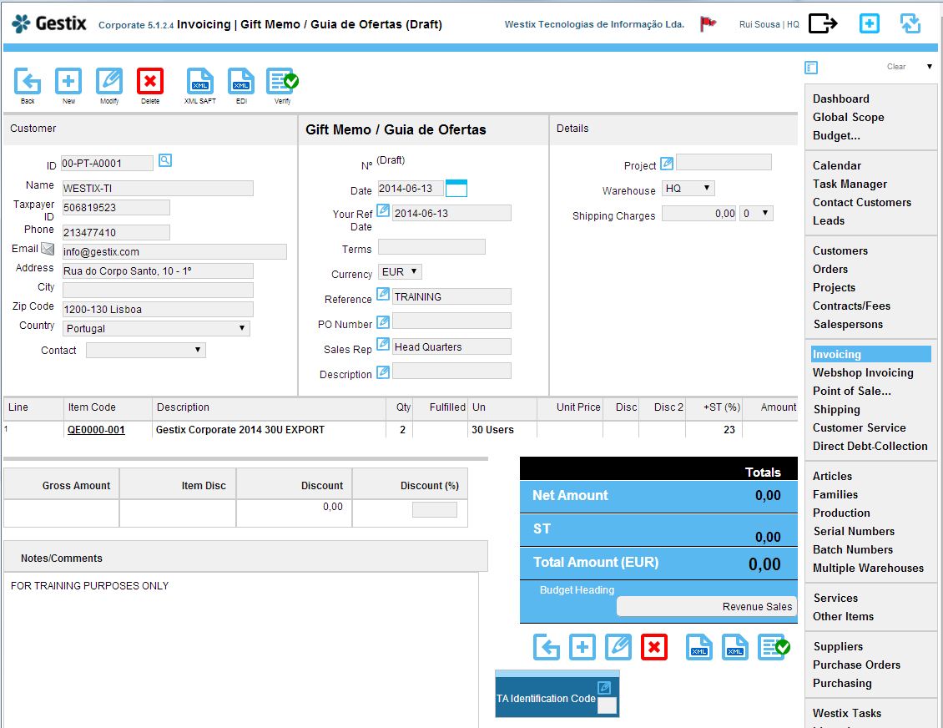
Task: Click the refresh/switch icon at top right
Action: (x=910, y=23)
